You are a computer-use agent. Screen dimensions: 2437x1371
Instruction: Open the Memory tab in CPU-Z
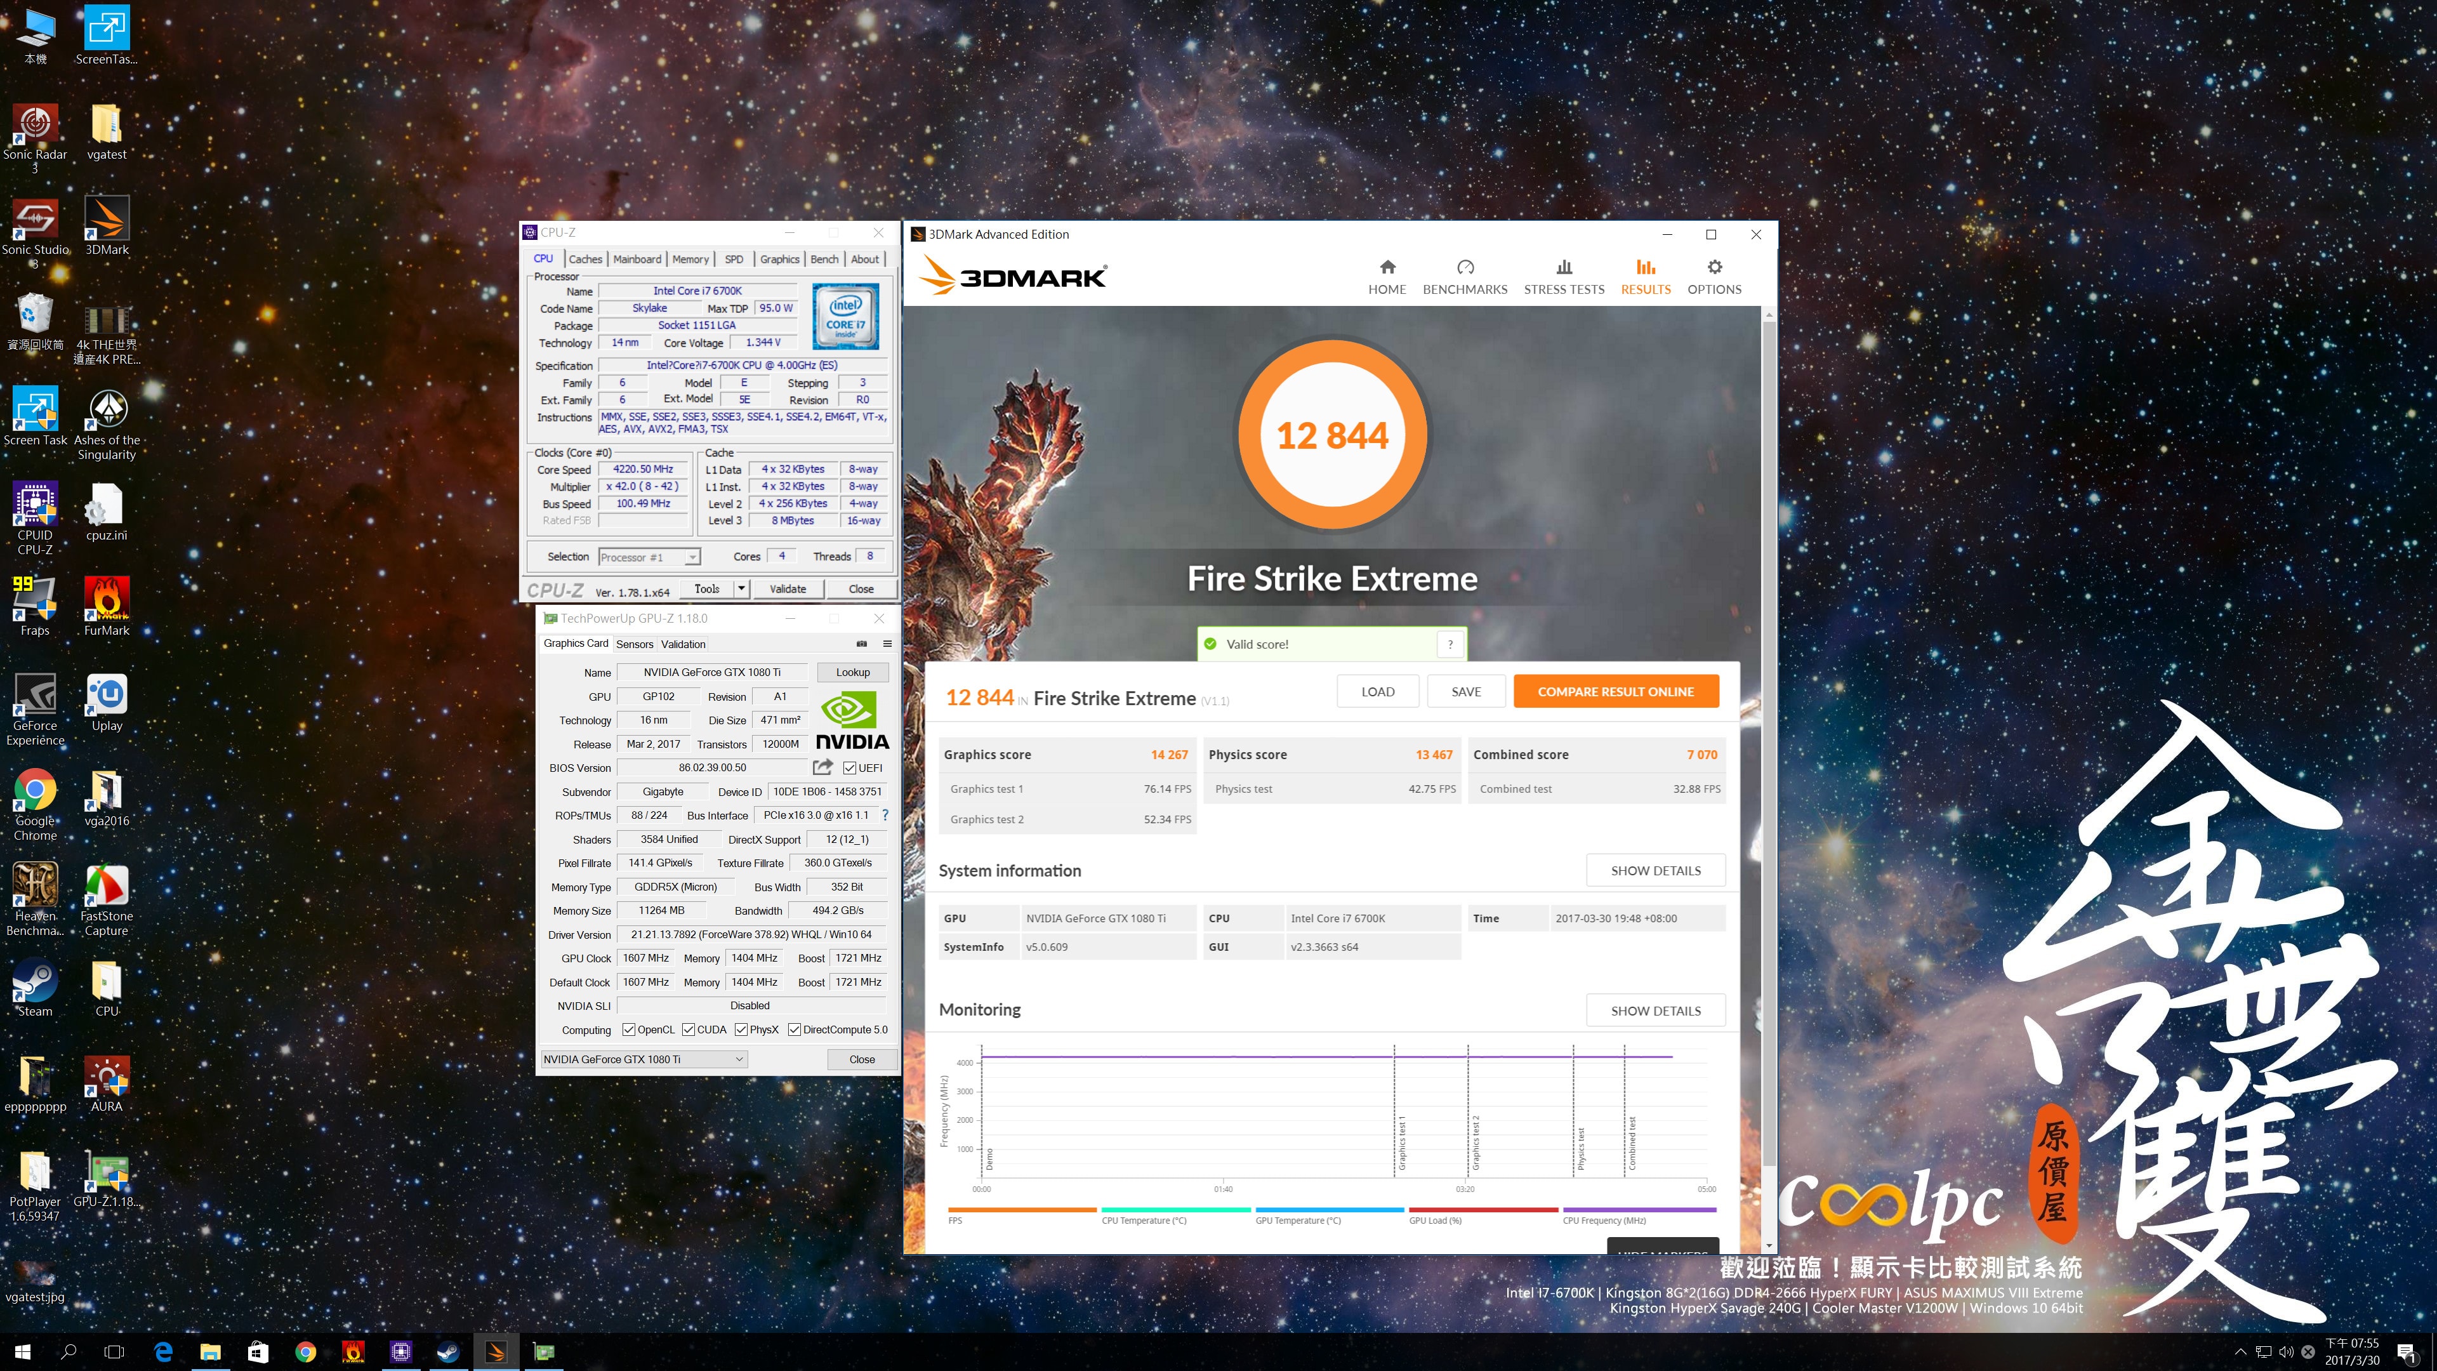point(690,259)
